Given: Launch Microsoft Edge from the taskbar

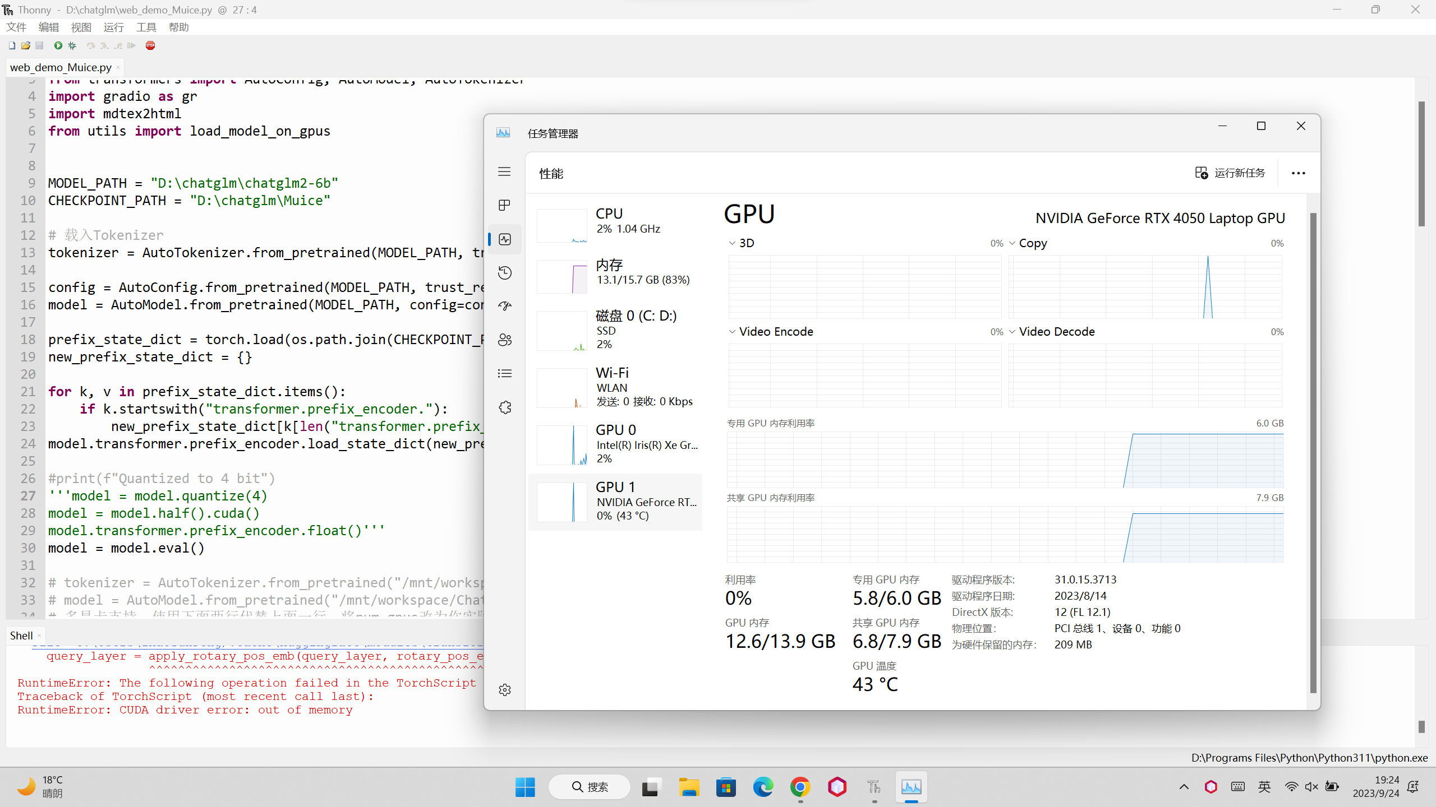Looking at the screenshot, I should 762,787.
